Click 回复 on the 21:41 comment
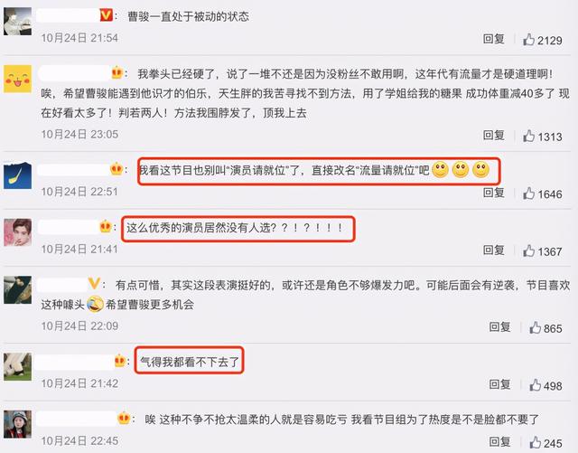578x453 pixels. (494, 250)
